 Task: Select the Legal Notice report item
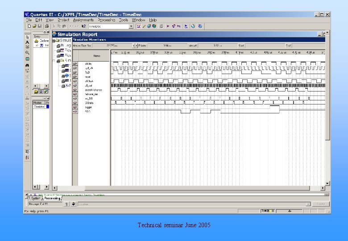[64, 46]
